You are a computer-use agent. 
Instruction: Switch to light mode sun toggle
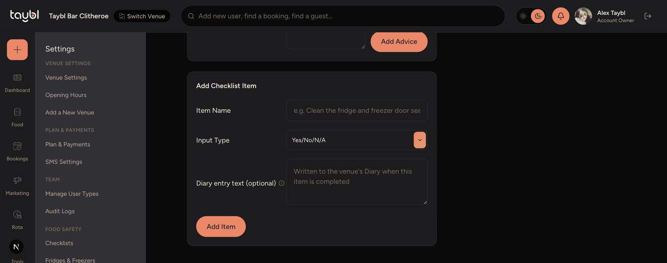coord(523,16)
